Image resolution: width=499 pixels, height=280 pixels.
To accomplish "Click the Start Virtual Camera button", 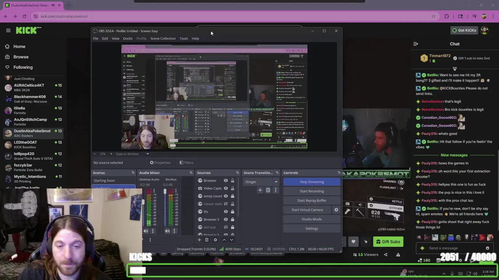I will [307, 210].
